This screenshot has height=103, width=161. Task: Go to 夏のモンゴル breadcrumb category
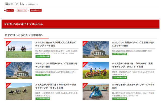point(22,10)
